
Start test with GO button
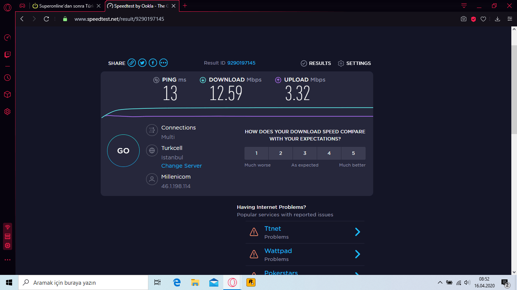coord(123,151)
